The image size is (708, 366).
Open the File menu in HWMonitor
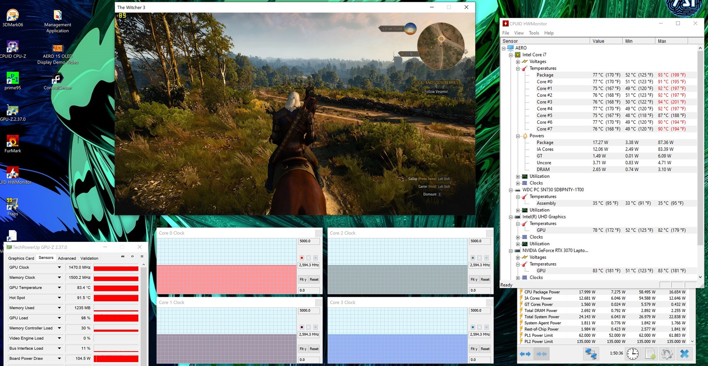click(x=506, y=33)
